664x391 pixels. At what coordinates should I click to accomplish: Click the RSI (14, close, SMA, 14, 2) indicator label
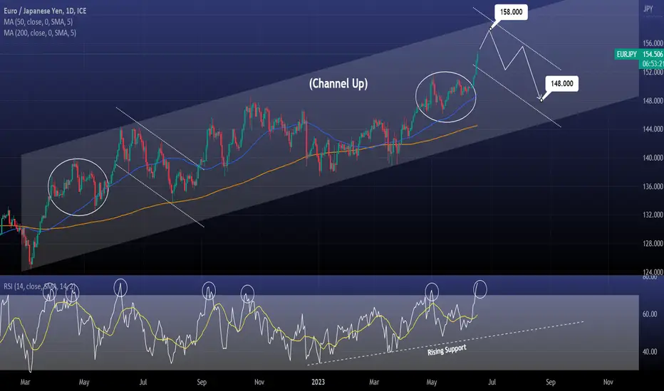coord(39,286)
